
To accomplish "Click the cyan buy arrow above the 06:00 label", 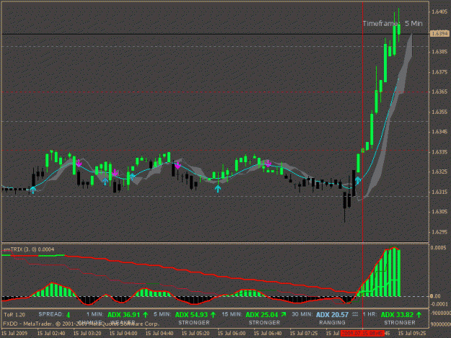I will pyautogui.click(x=218, y=188).
